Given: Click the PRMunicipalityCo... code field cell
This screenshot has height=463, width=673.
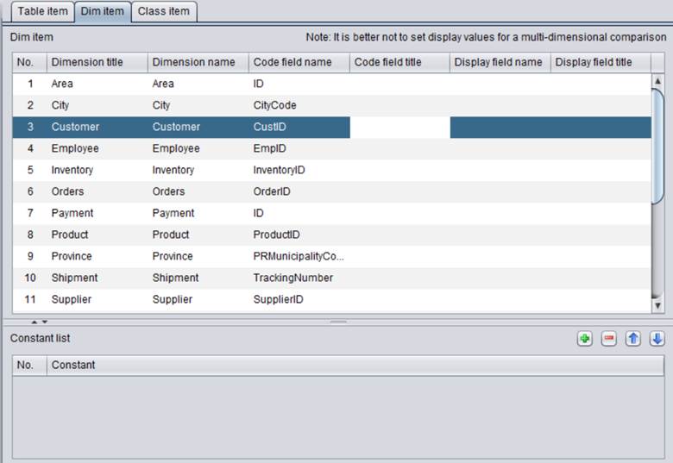Looking at the screenshot, I should (299, 256).
